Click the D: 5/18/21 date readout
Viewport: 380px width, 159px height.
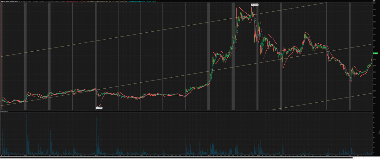[25, 1]
